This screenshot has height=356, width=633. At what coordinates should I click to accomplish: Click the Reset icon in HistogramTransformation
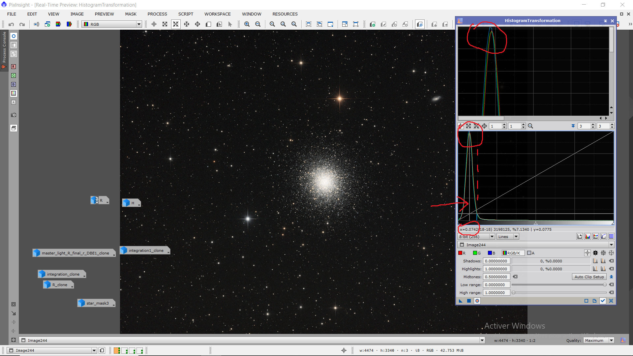coord(611,301)
